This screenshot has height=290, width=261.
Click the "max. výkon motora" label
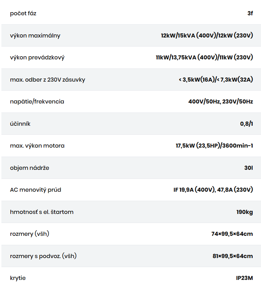coord(37,146)
